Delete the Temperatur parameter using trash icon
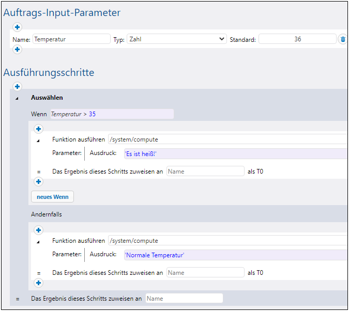 pyautogui.click(x=343, y=39)
